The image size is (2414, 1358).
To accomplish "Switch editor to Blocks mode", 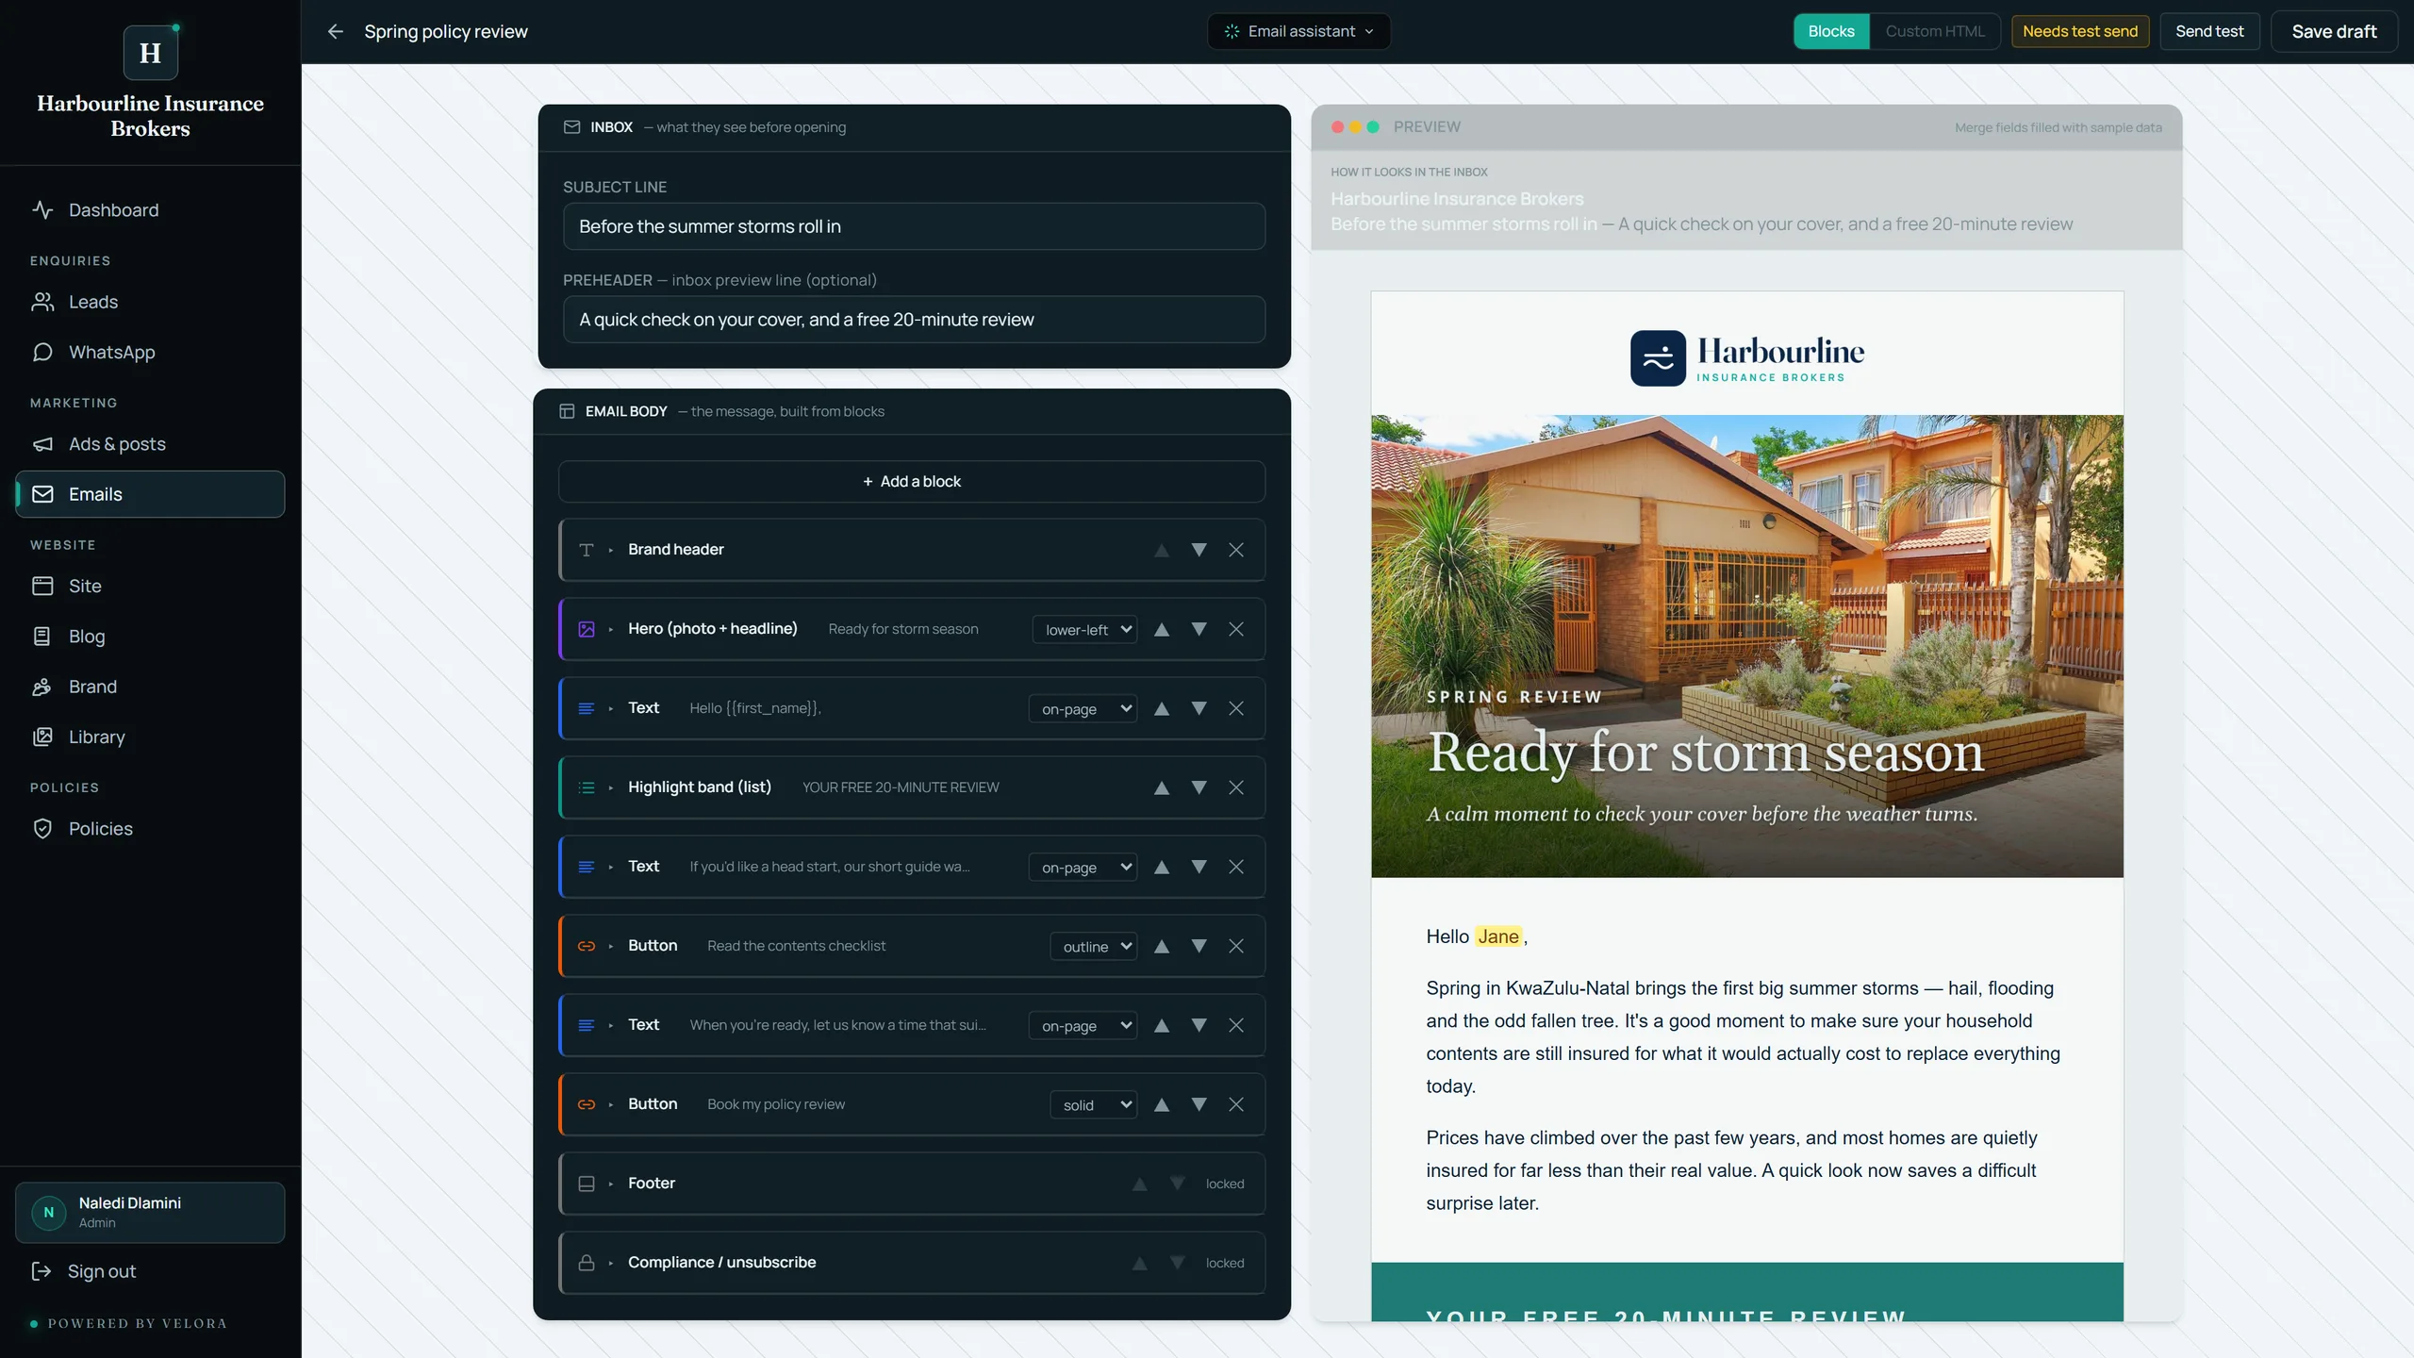I will pos(1831,31).
